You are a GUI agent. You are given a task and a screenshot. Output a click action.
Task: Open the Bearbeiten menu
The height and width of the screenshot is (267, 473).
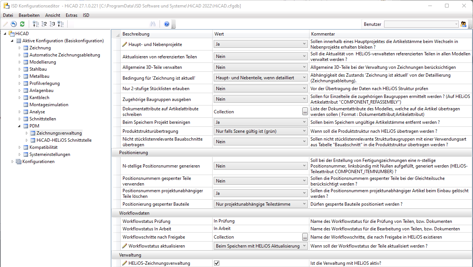[x=29, y=15]
